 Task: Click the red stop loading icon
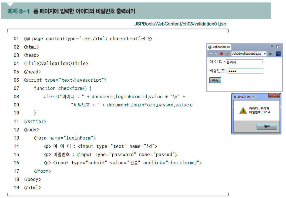pos(221,54)
